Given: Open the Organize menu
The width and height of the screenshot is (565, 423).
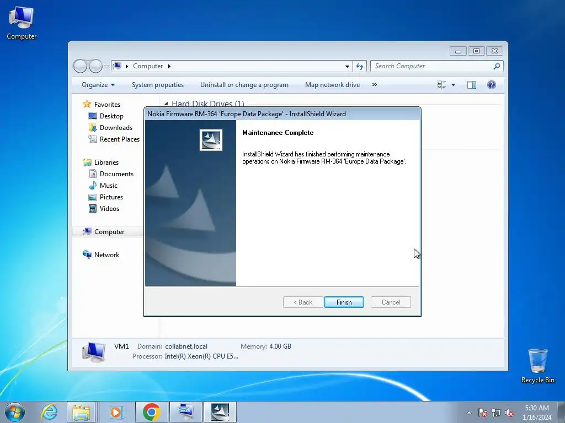Looking at the screenshot, I should coord(98,85).
